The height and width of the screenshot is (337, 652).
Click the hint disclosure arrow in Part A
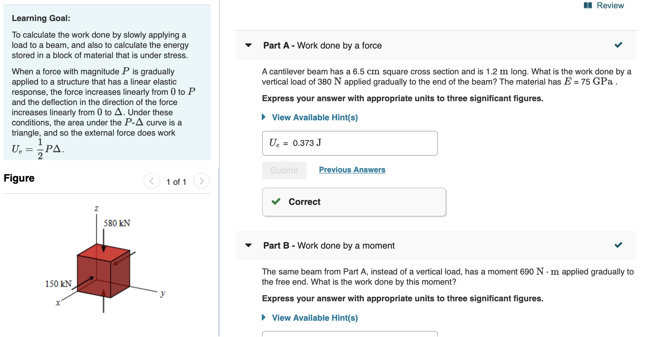click(264, 117)
